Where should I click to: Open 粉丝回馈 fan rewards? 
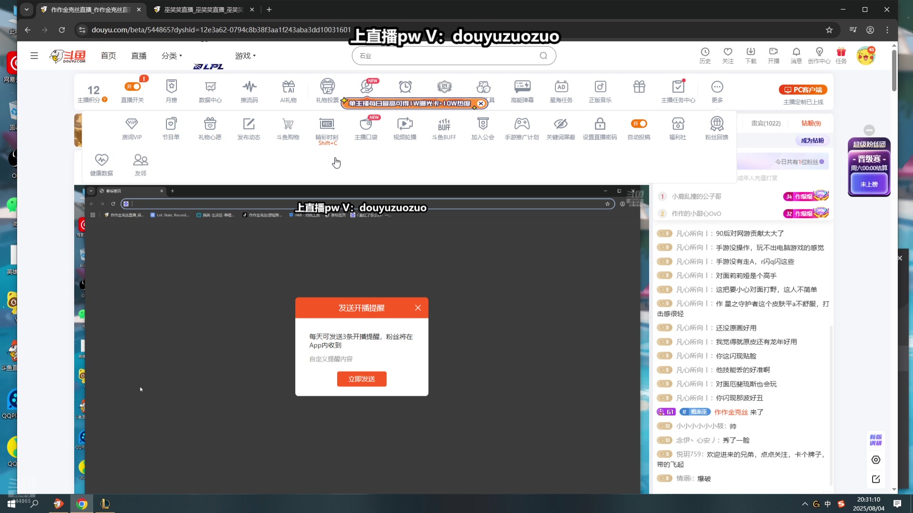click(717, 129)
